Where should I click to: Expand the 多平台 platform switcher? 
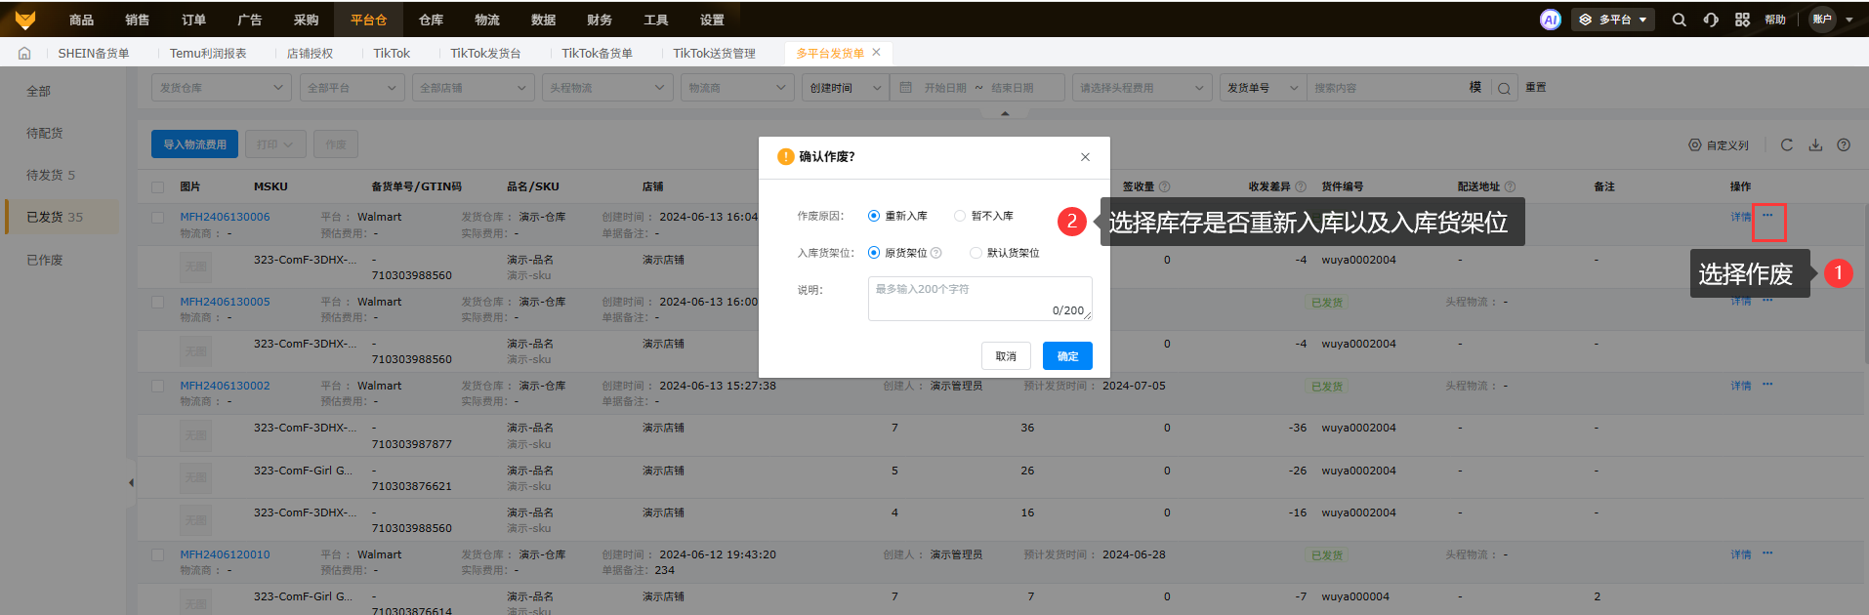(x=1613, y=20)
